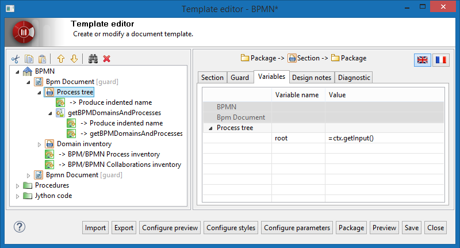Click the Jython code folder icon

click(x=28, y=196)
